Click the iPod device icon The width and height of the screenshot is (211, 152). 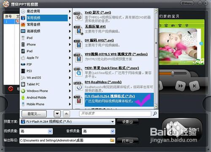point(23,38)
